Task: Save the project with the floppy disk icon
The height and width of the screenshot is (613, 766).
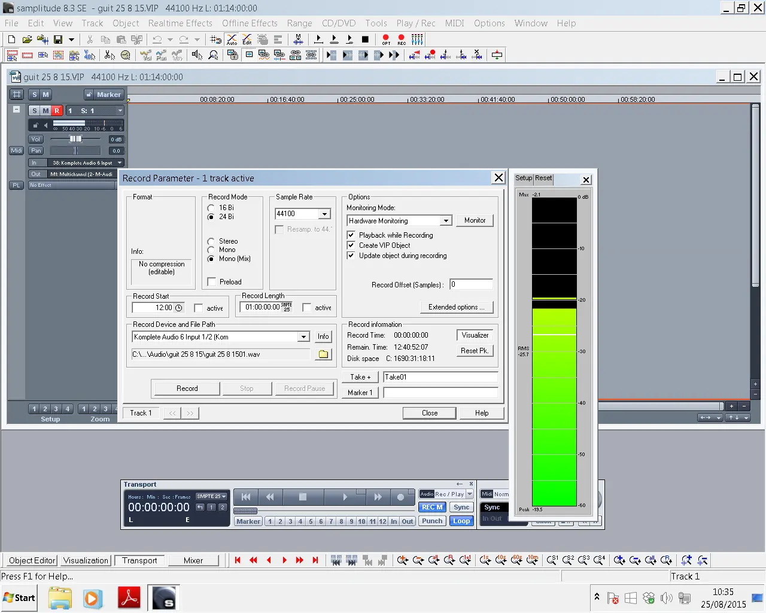Action: pyautogui.click(x=58, y=40)
